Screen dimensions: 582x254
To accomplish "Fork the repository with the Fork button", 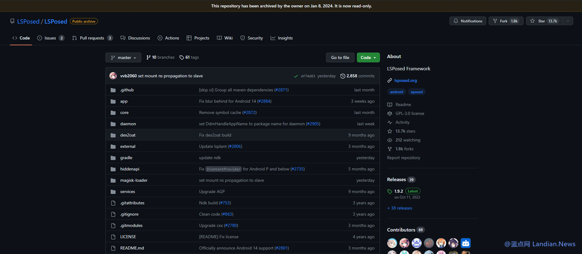I will click(506, 21).
